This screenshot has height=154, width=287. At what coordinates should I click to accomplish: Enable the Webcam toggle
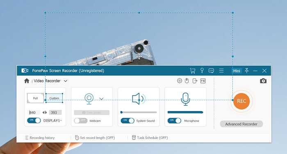click(81, 121)
